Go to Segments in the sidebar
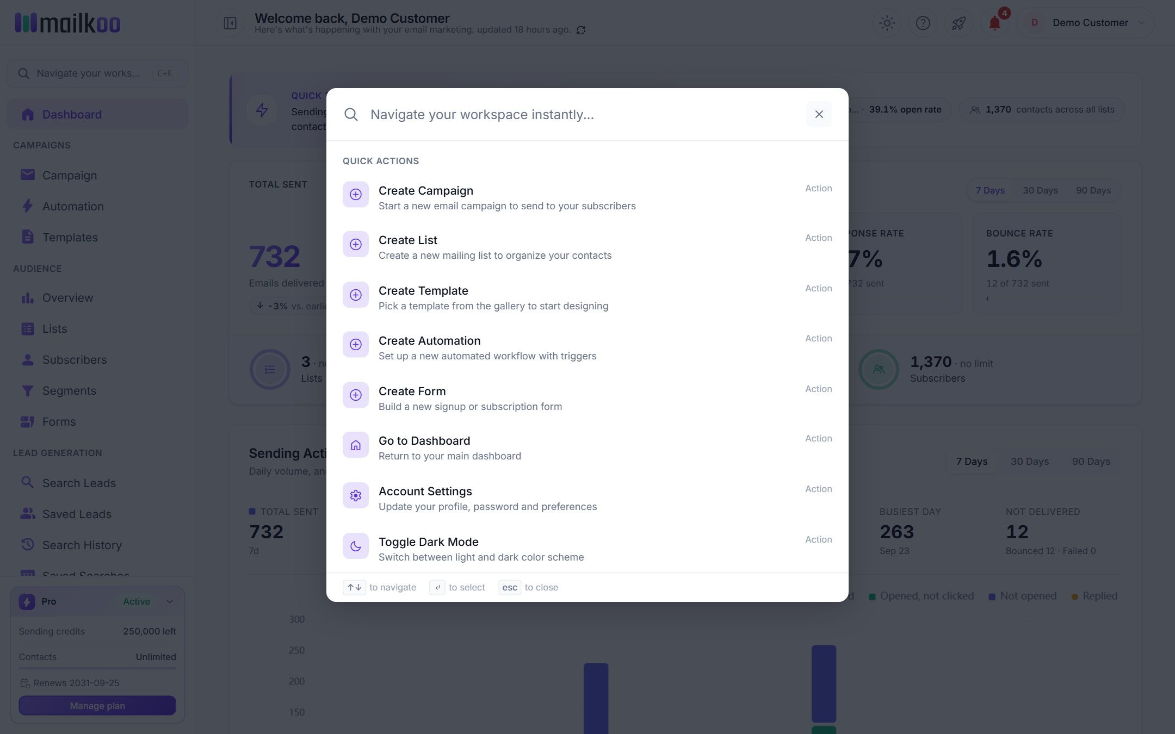1175x734 pixels. pos(97,390)
